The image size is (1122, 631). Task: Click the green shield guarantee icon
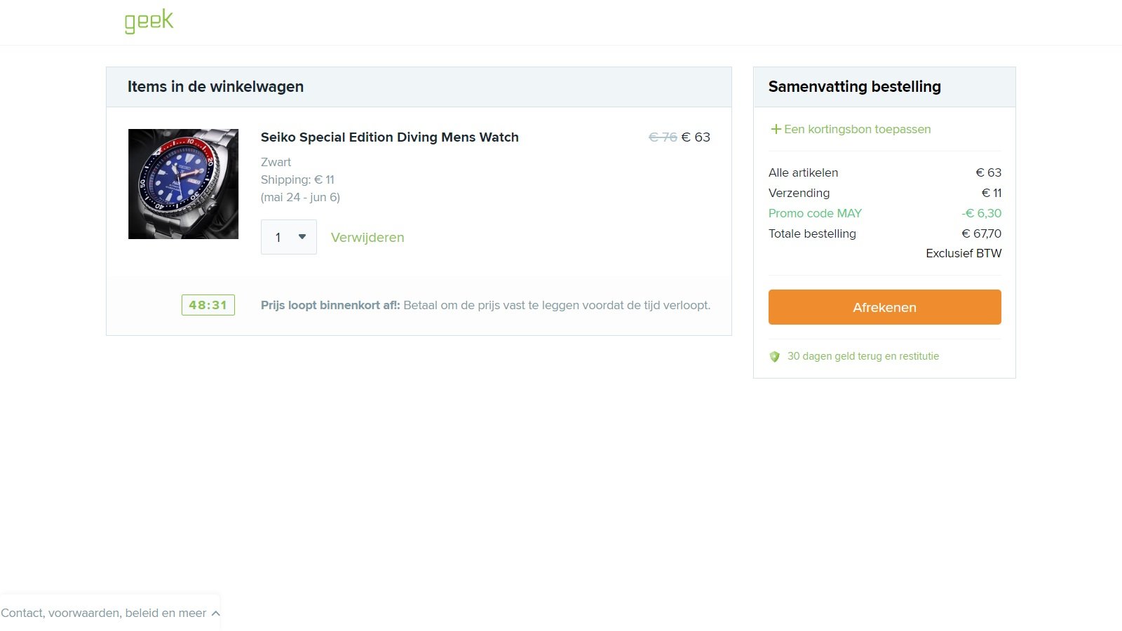click(775, 357)
